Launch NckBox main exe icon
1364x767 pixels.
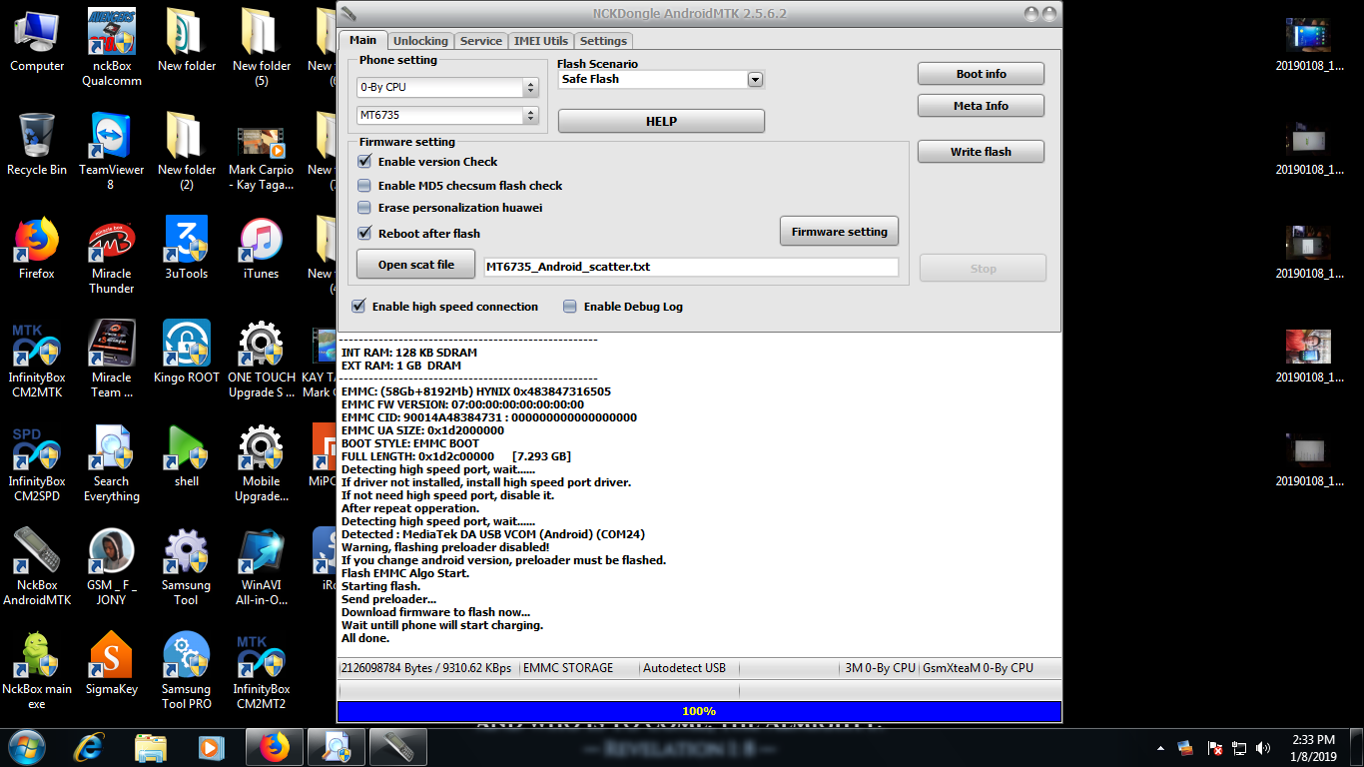(x=37, y=670)
